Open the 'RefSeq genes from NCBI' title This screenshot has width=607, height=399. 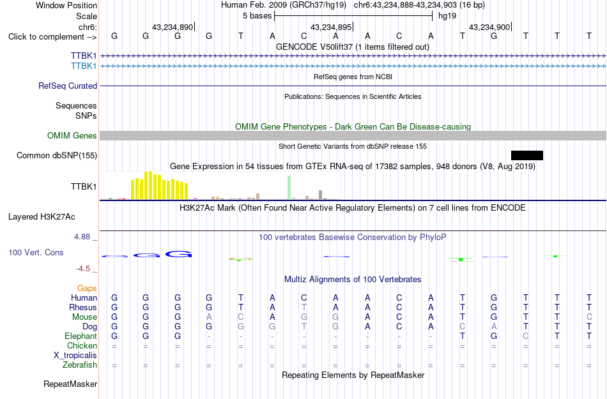point(353,77)
